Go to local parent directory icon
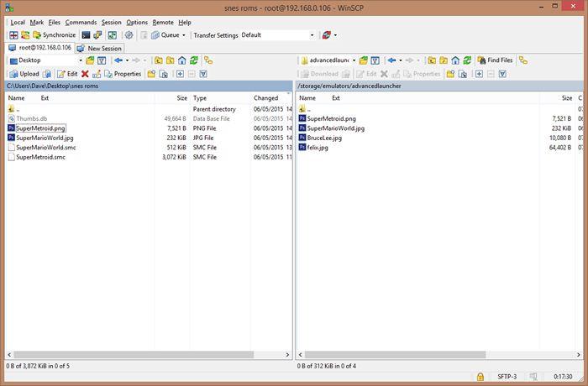Screen dimensions: 588x386 (x=159, y=60)
